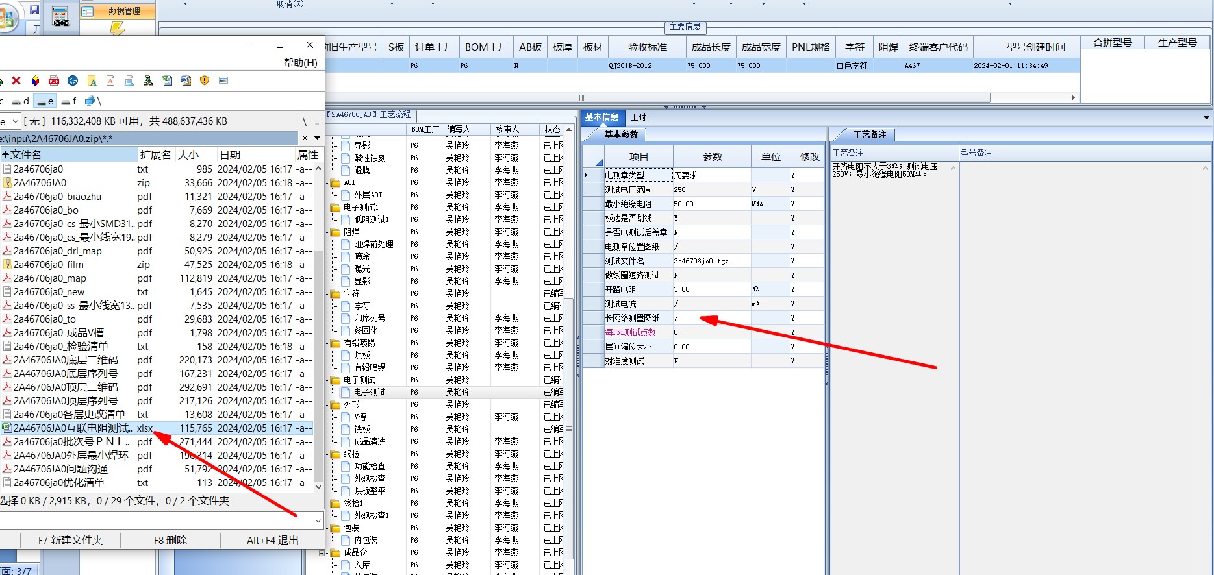Select 阻焊前处理 step in tree

point(373,245)
